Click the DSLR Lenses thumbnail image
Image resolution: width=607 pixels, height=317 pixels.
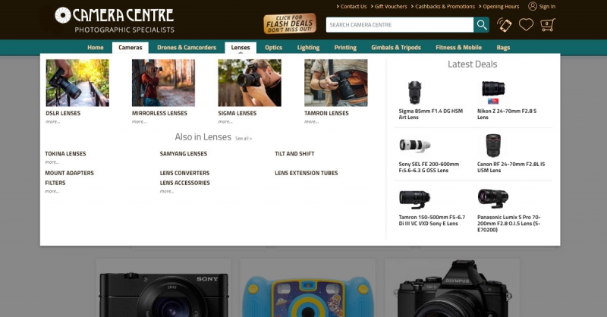(77, 83)
